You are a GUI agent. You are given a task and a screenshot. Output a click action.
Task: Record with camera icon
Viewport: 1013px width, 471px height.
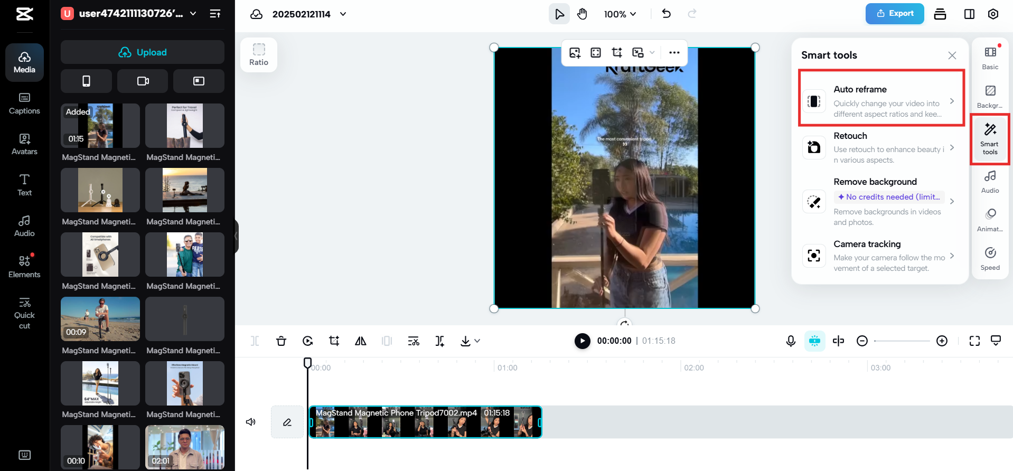[143, 81]
